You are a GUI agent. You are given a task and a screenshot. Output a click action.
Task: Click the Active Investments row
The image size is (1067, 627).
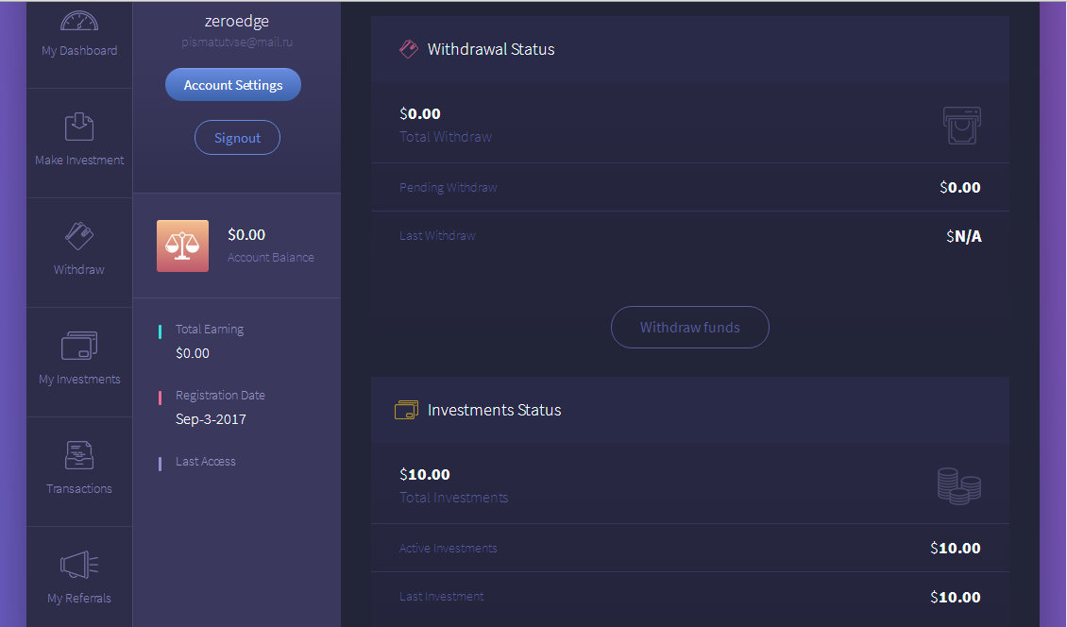tap(689, 548)
